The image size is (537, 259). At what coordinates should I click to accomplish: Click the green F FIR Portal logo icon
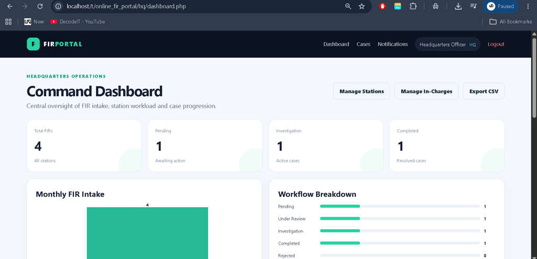(x=33, y=44)
